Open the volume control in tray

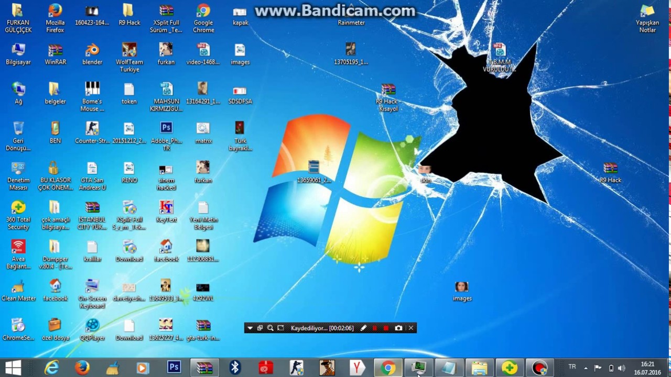coord(621,368)
